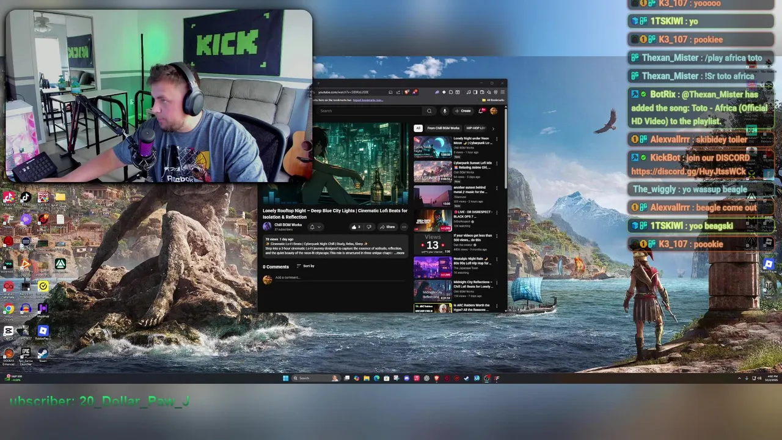This screenshot has width=782, height=440.
Task: Click the YouTube voice search microphone
Action: [x=445, y=111]
